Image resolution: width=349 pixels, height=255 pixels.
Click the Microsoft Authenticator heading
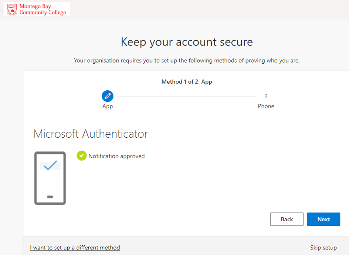click(91, 134)
